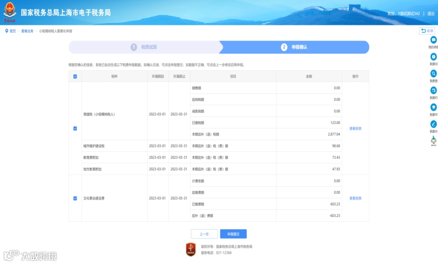Click the 操作 column header
Image resolution: width=438 pixels, height=264 pixels.
[355, 76]
